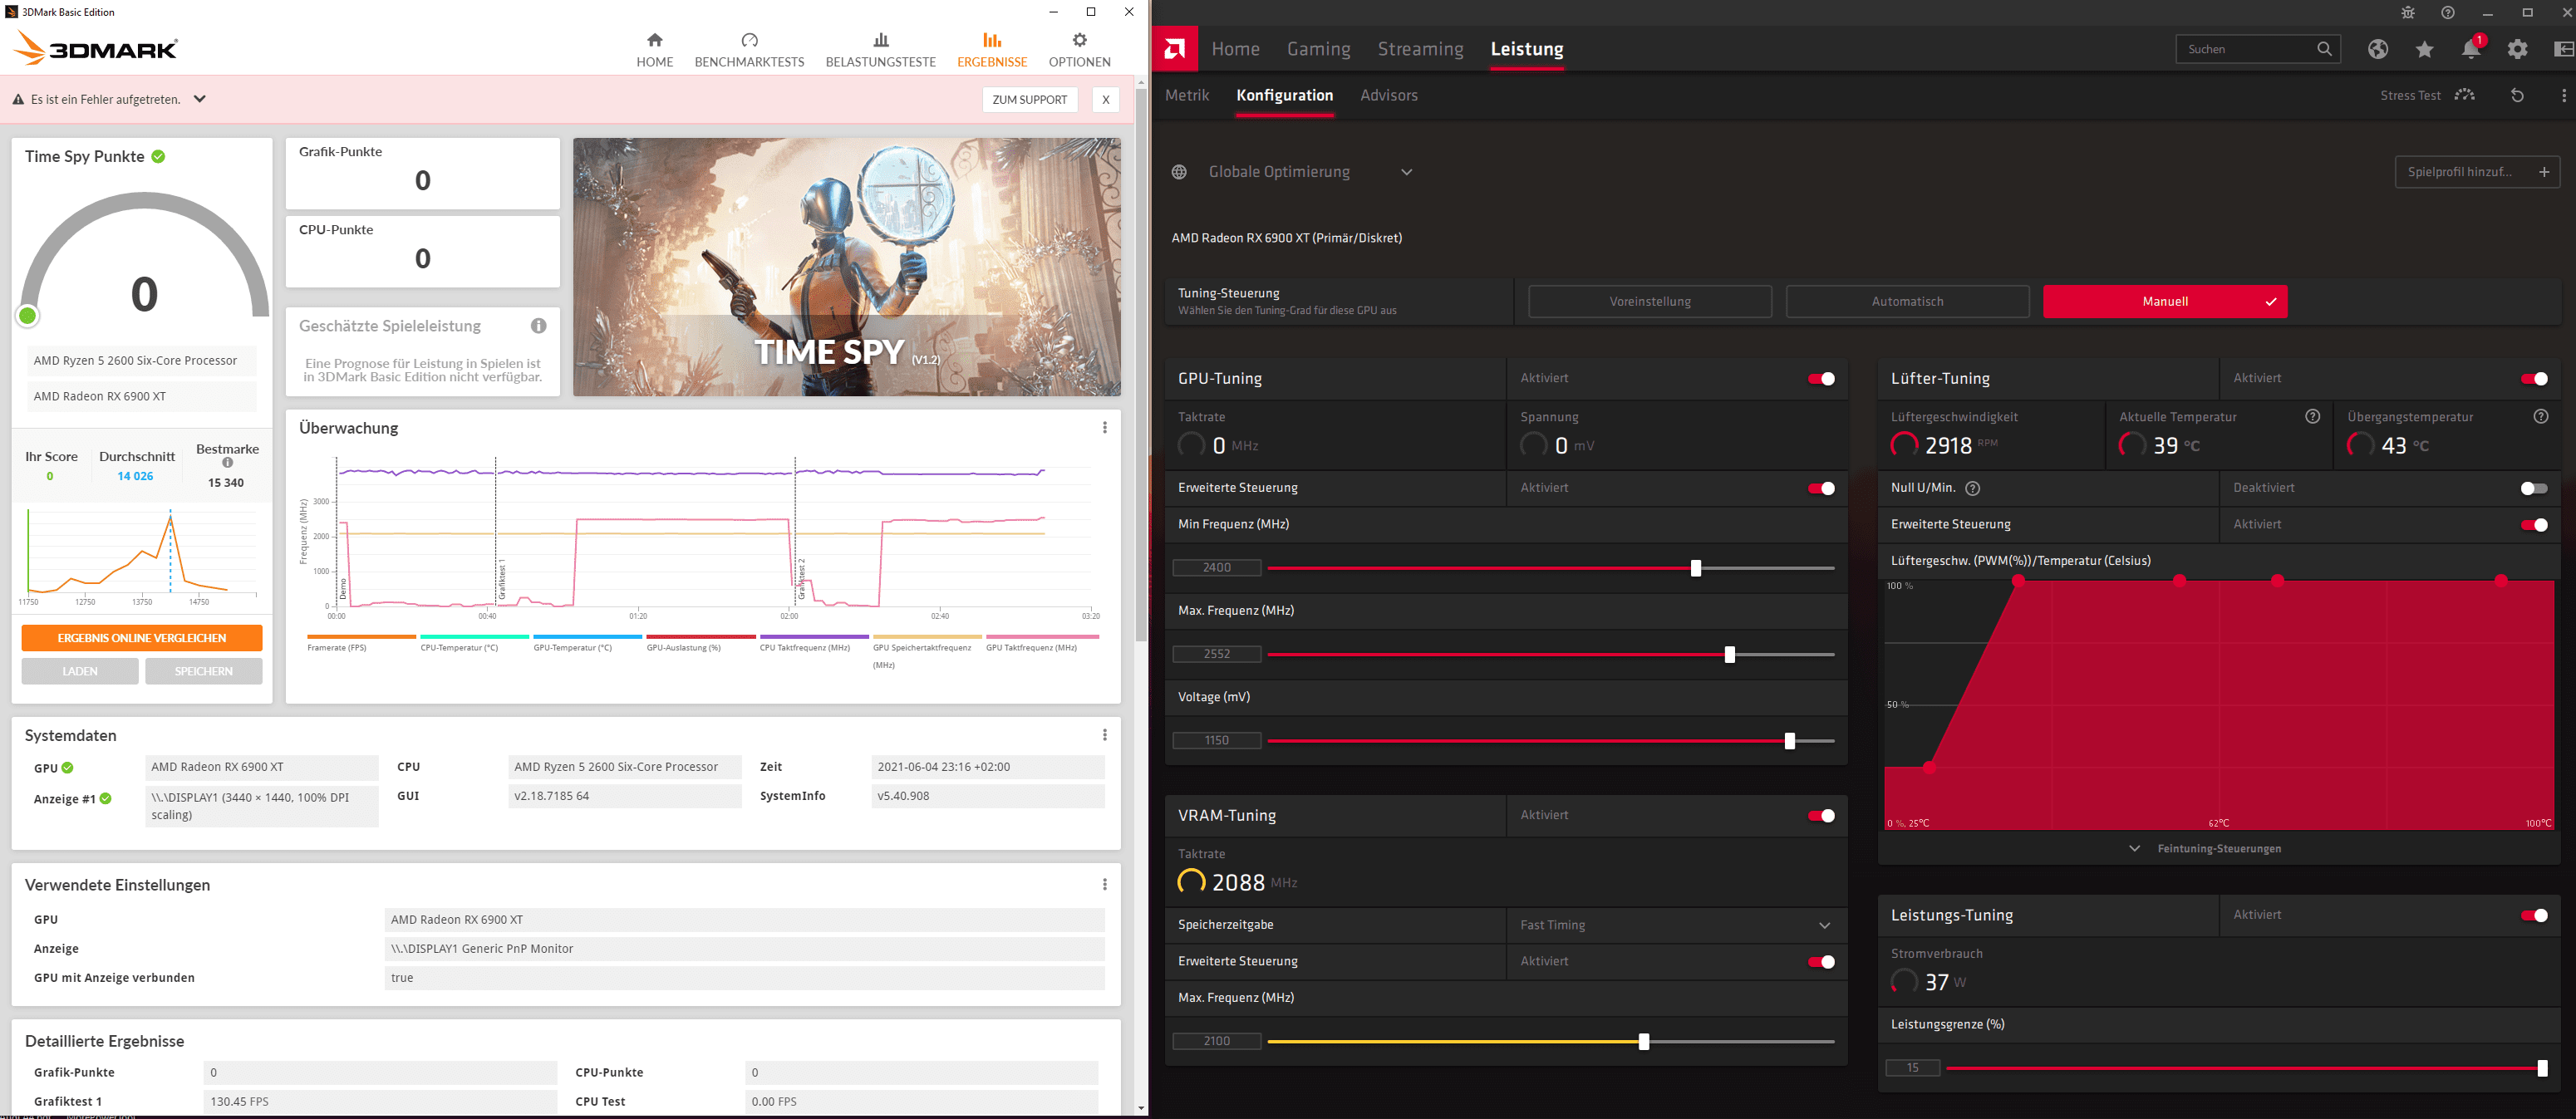Expand the error message chevron in 3DMark
The image size is (2576, 1119).
pos(200,99)
